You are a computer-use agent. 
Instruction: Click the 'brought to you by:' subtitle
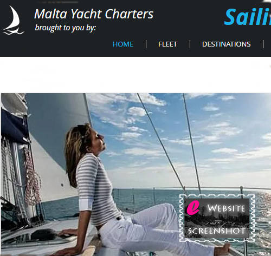point(65,28)
